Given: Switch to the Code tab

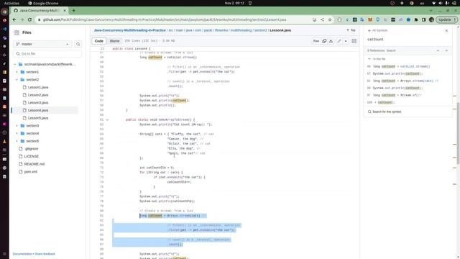Looking at the screenshot, I should click(99, 41).
